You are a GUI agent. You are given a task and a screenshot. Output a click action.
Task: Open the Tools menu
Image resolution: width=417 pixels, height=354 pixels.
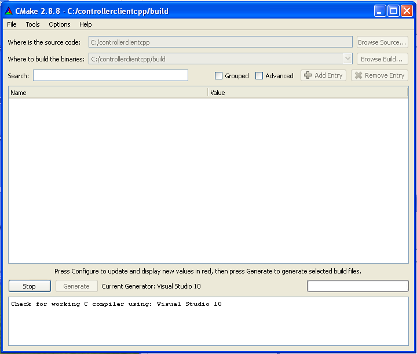pyautogui.click(x=32, y=24)
